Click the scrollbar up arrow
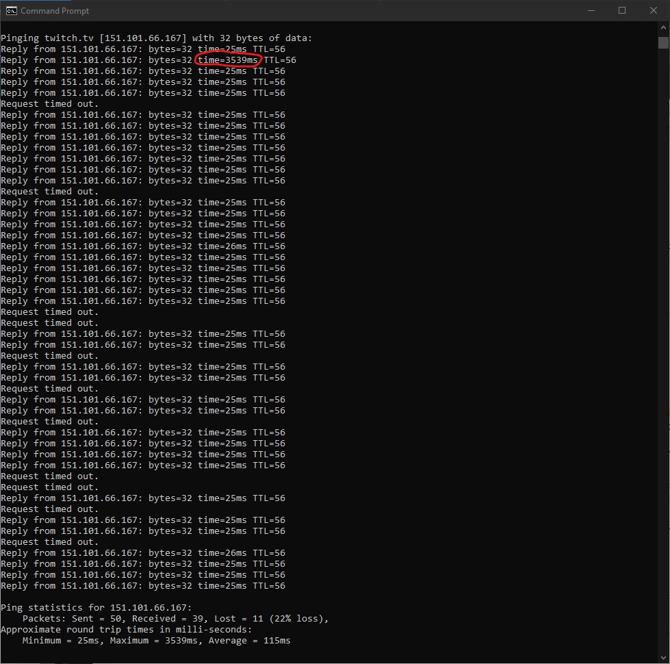 (663, 27)
